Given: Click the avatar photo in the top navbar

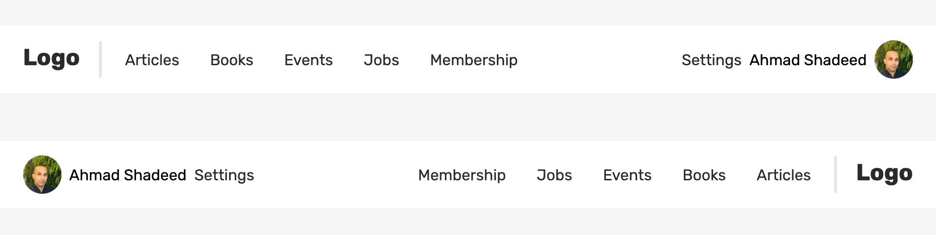Looking at the screenshot, I should (x=893, y=59).
